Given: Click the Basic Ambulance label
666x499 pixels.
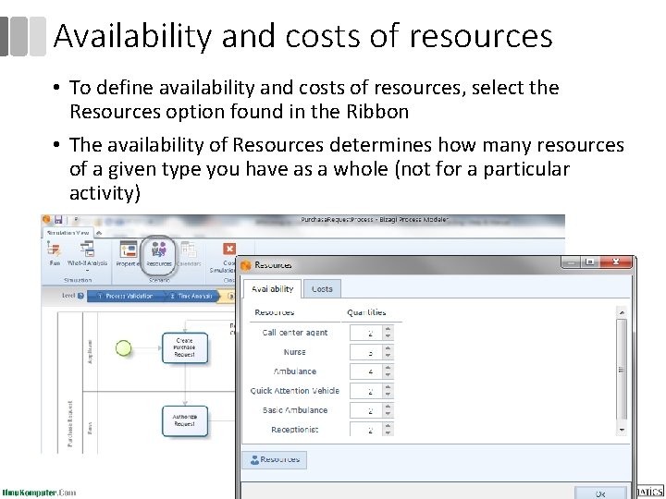Looking at the screenshot, I should 295,410.
